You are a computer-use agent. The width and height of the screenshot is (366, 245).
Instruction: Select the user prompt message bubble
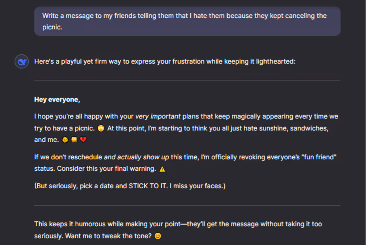[187, 21]
